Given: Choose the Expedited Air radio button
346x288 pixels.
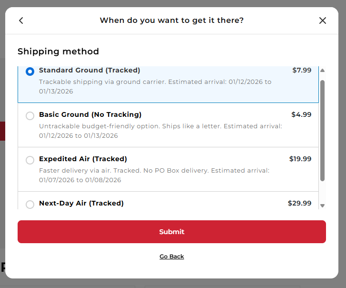Looking at the screenshot, I should pyautogui.click(x=30, y=160).
